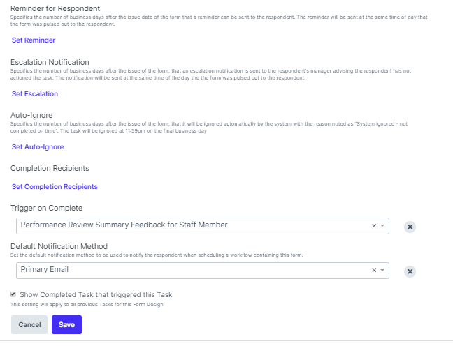Open the Set Completion Recipients link
Screen dimensions: 453x348
click(55, 187)
